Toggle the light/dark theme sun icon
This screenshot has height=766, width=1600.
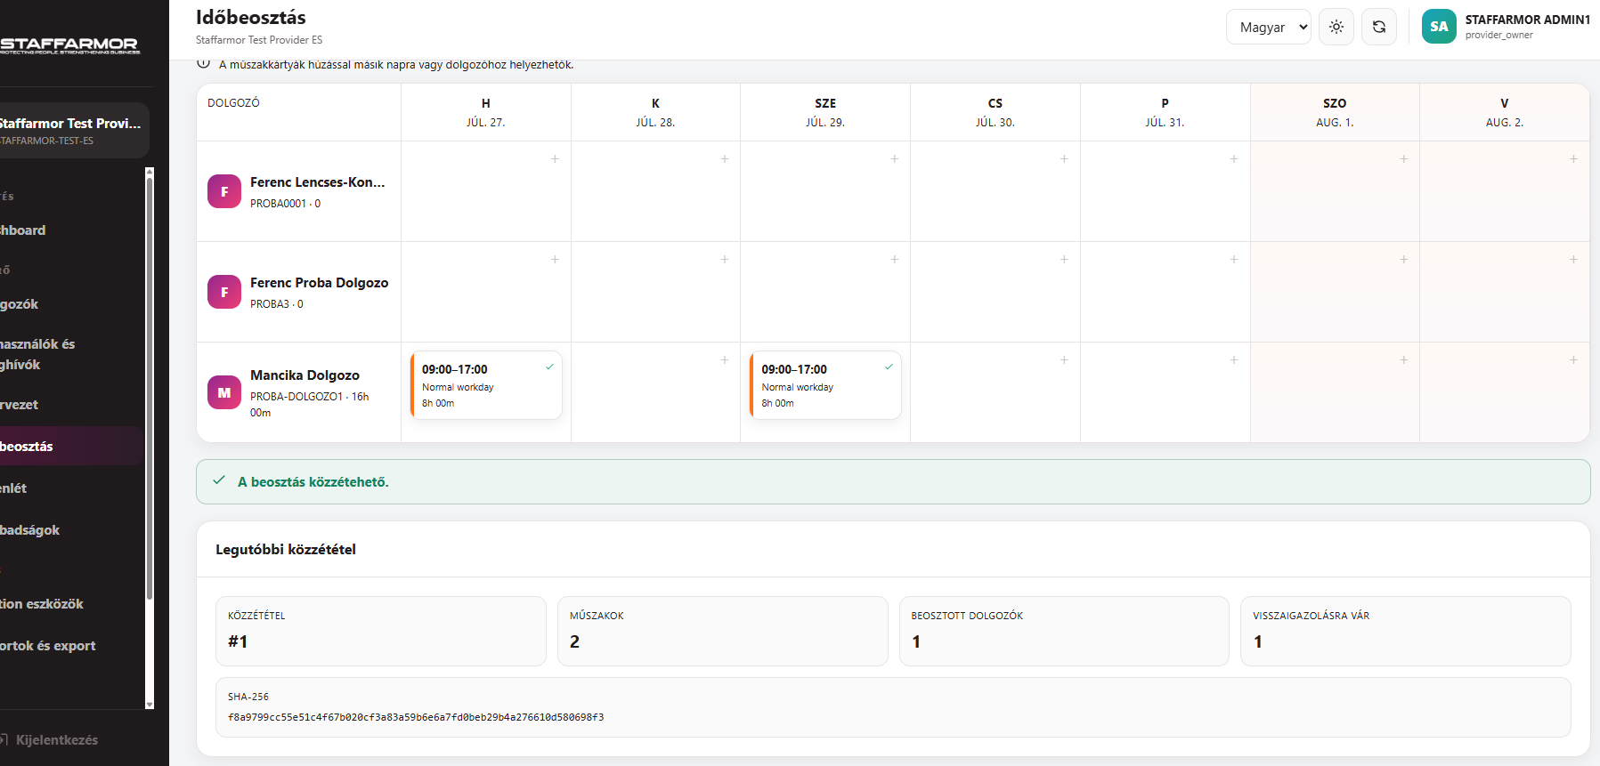click(x=1336, y=27)
